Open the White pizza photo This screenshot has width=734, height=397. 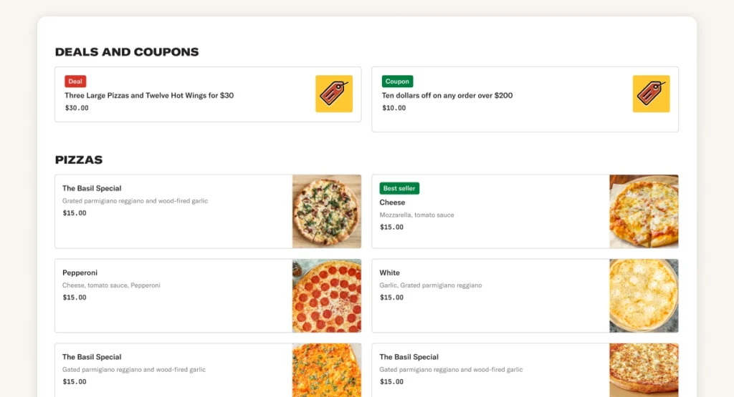click(644, 296)
